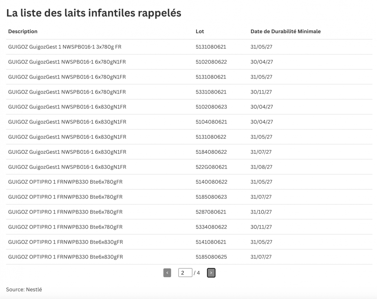Select lot number 5334080622
This screenshot has height=299, width=377.
pos(211,227)
